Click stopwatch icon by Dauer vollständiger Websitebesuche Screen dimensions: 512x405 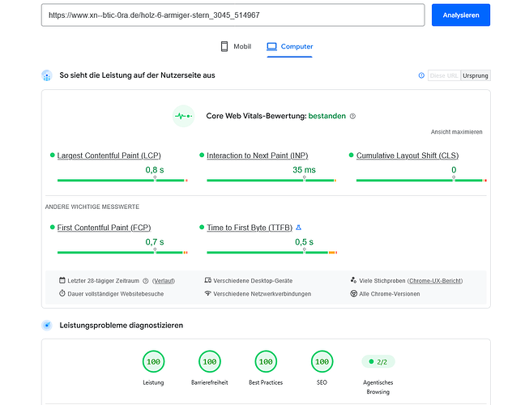(62, 293)
